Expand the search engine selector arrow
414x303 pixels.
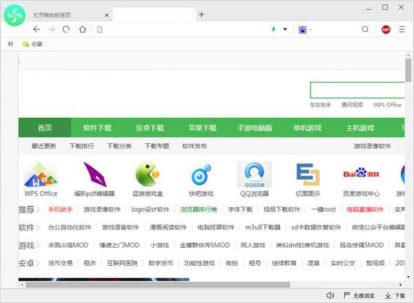310,30
